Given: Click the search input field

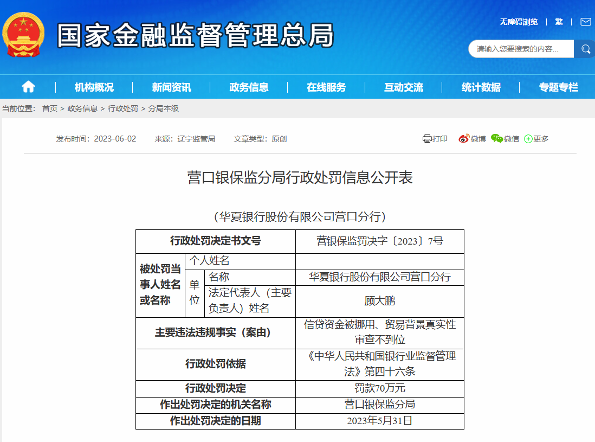Looking at the screenshot, I should (x=520, y=49).
